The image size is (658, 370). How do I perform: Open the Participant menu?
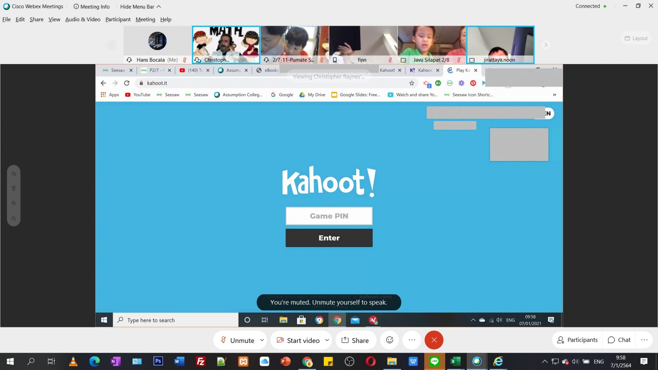point(118,19)
